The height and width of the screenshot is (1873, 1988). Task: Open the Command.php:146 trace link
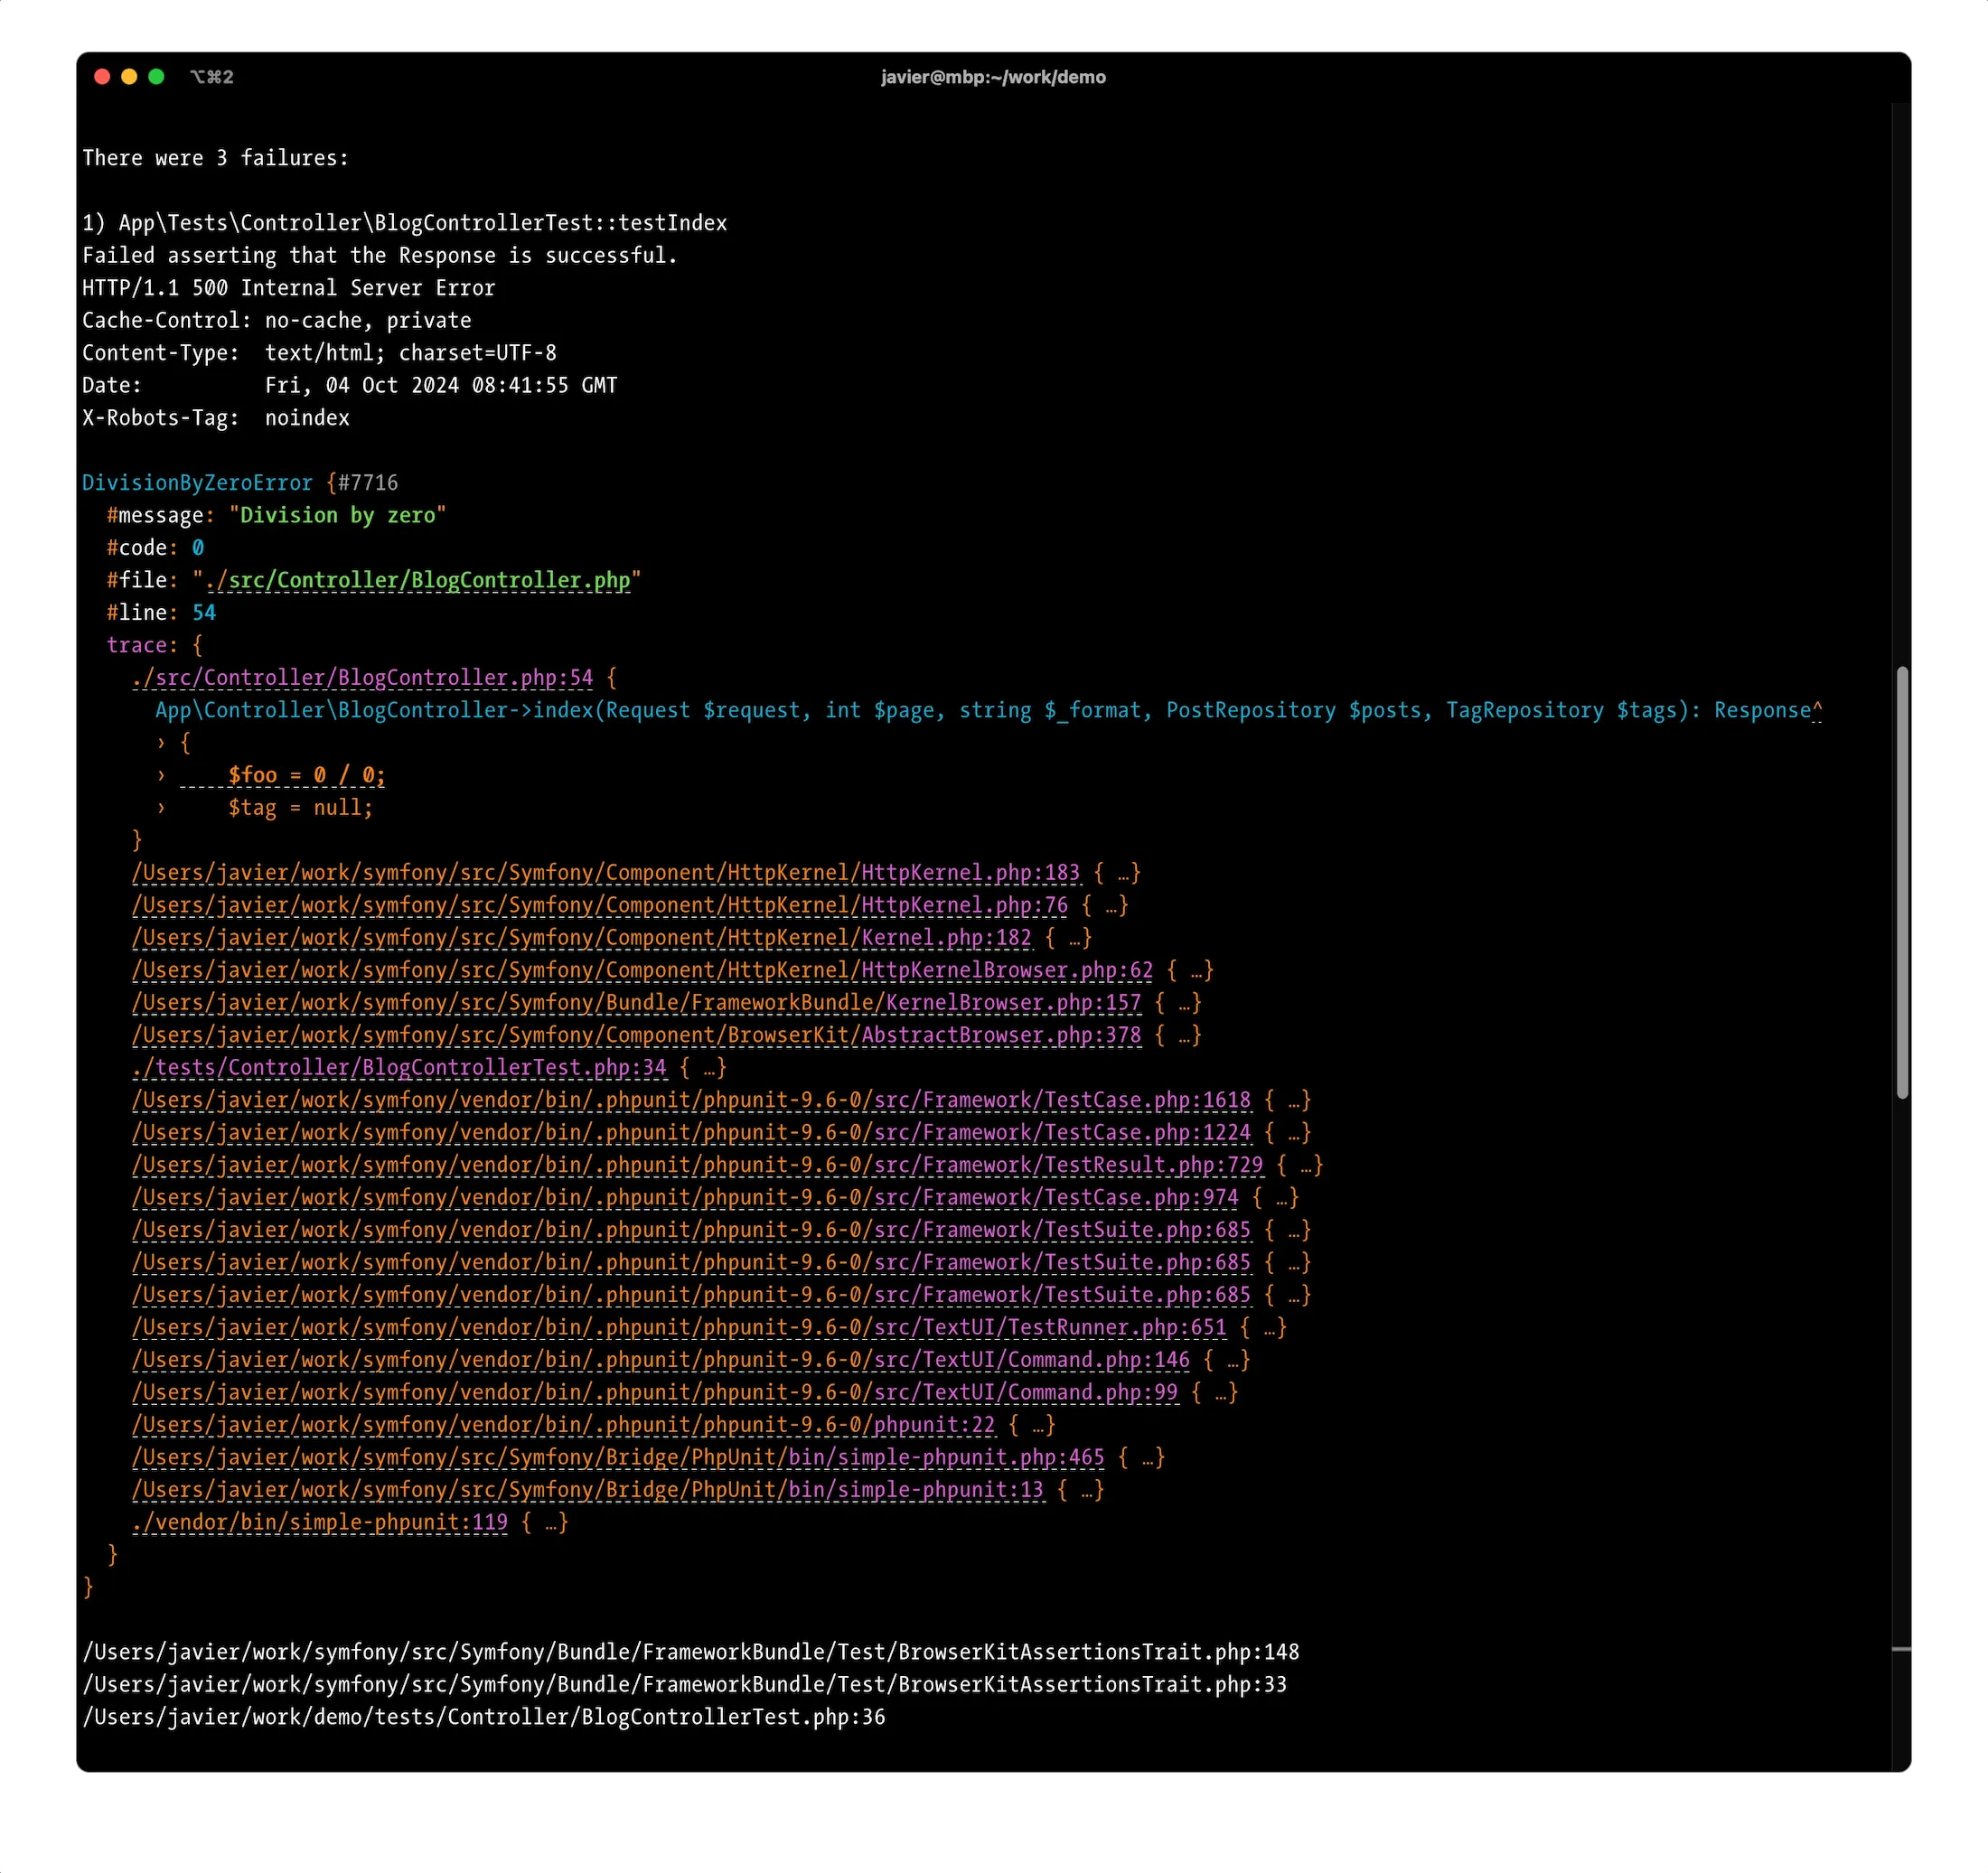click(660, 1360)
